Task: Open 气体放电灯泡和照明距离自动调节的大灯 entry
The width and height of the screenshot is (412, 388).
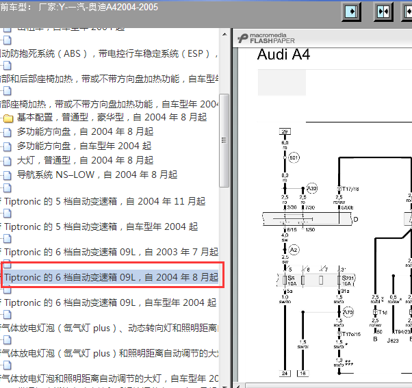Action: click(110, 378)
